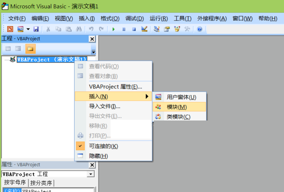Open the 编辑(E) menu
284x192 pixels.
point(40,18)
